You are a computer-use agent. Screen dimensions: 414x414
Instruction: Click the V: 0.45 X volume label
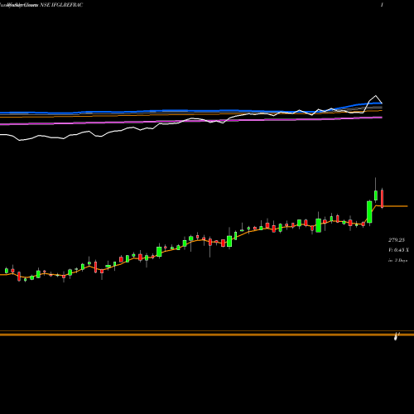[398, 250]
